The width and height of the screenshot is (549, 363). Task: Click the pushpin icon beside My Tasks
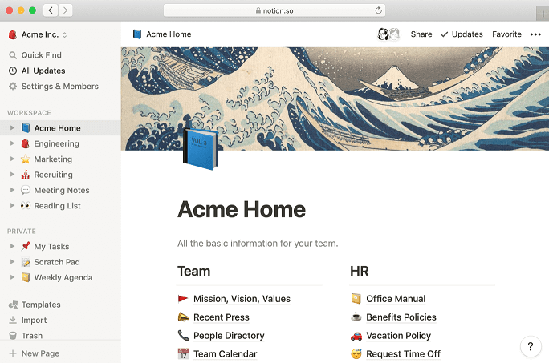point(26,246)
